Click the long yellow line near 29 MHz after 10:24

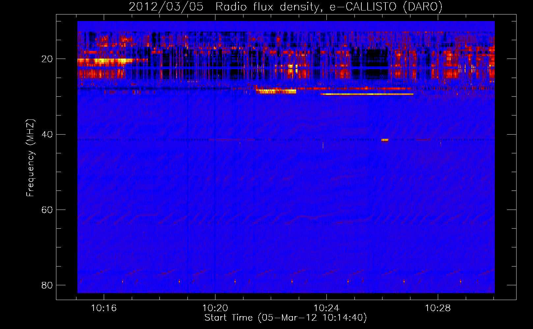click(367, 94)
